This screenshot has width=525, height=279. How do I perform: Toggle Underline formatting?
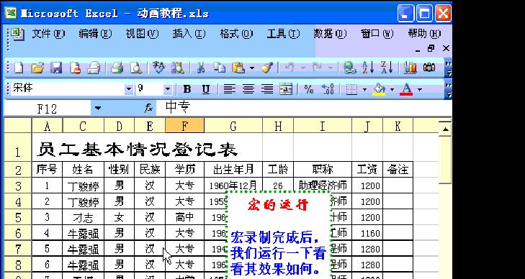coord(206,89)
